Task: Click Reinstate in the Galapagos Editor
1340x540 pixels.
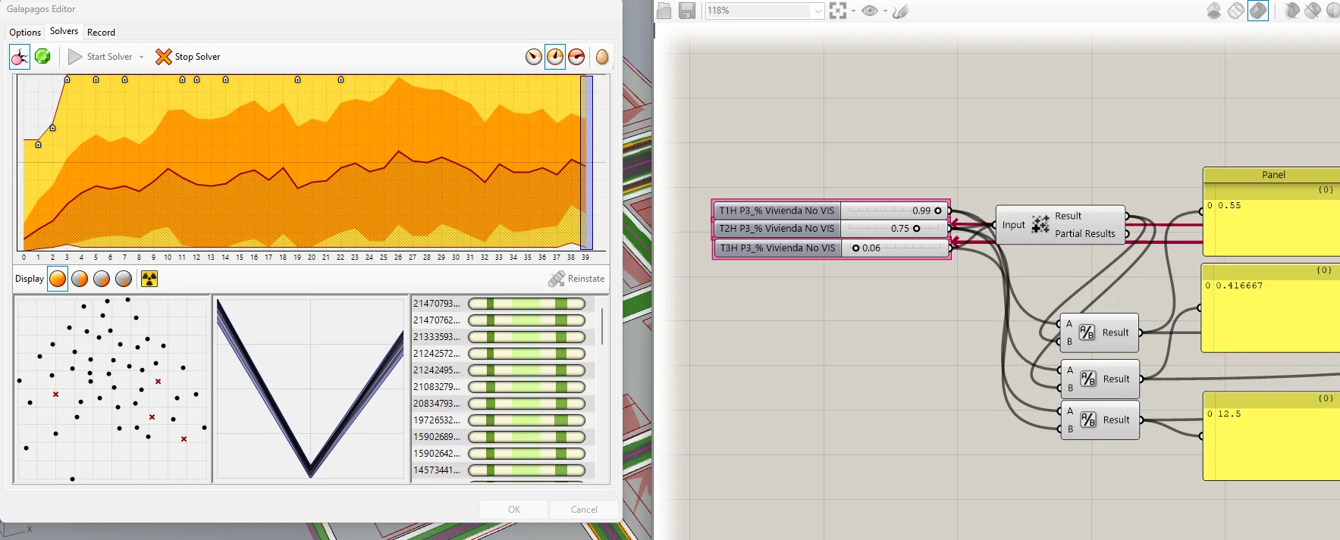Action: (x=576, y=279)
